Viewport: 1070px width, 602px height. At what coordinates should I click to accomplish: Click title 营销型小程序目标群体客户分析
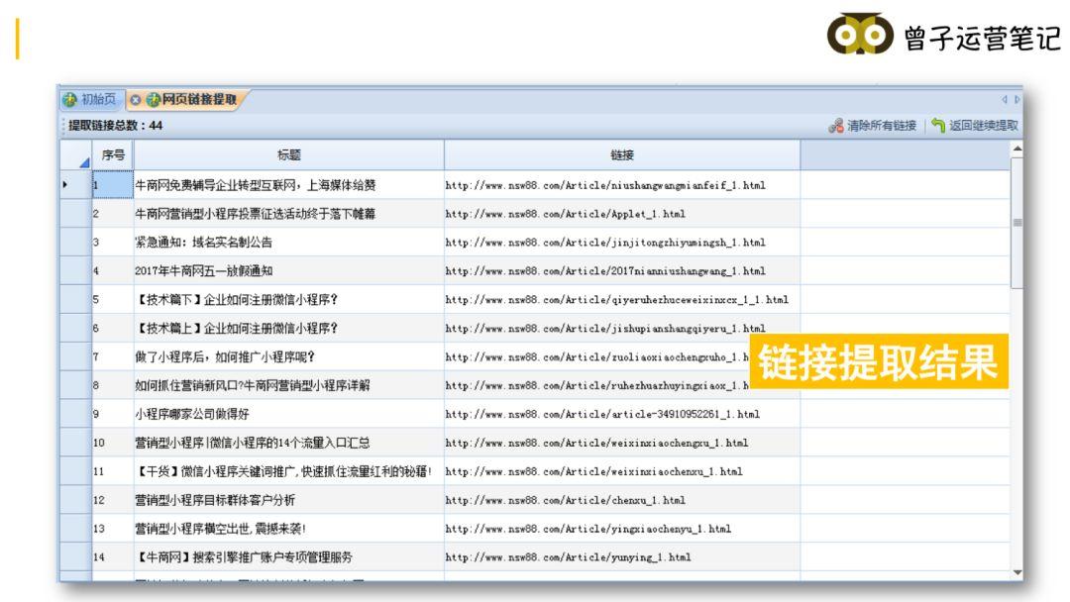(215, 500)
